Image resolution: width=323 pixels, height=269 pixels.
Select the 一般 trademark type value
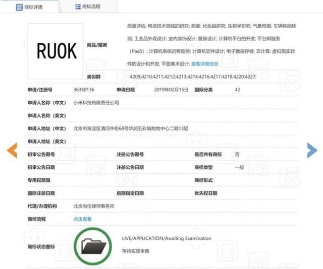[239, 167]
